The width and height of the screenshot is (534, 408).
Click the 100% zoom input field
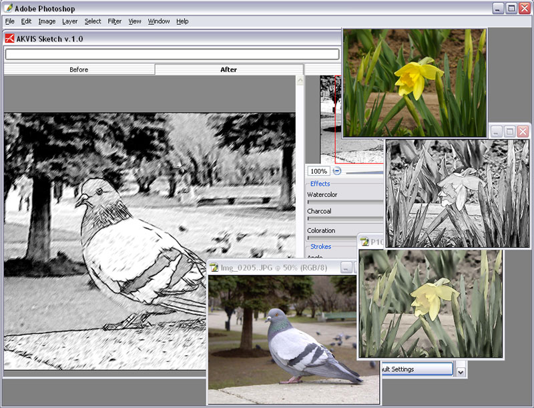(318, 171)
